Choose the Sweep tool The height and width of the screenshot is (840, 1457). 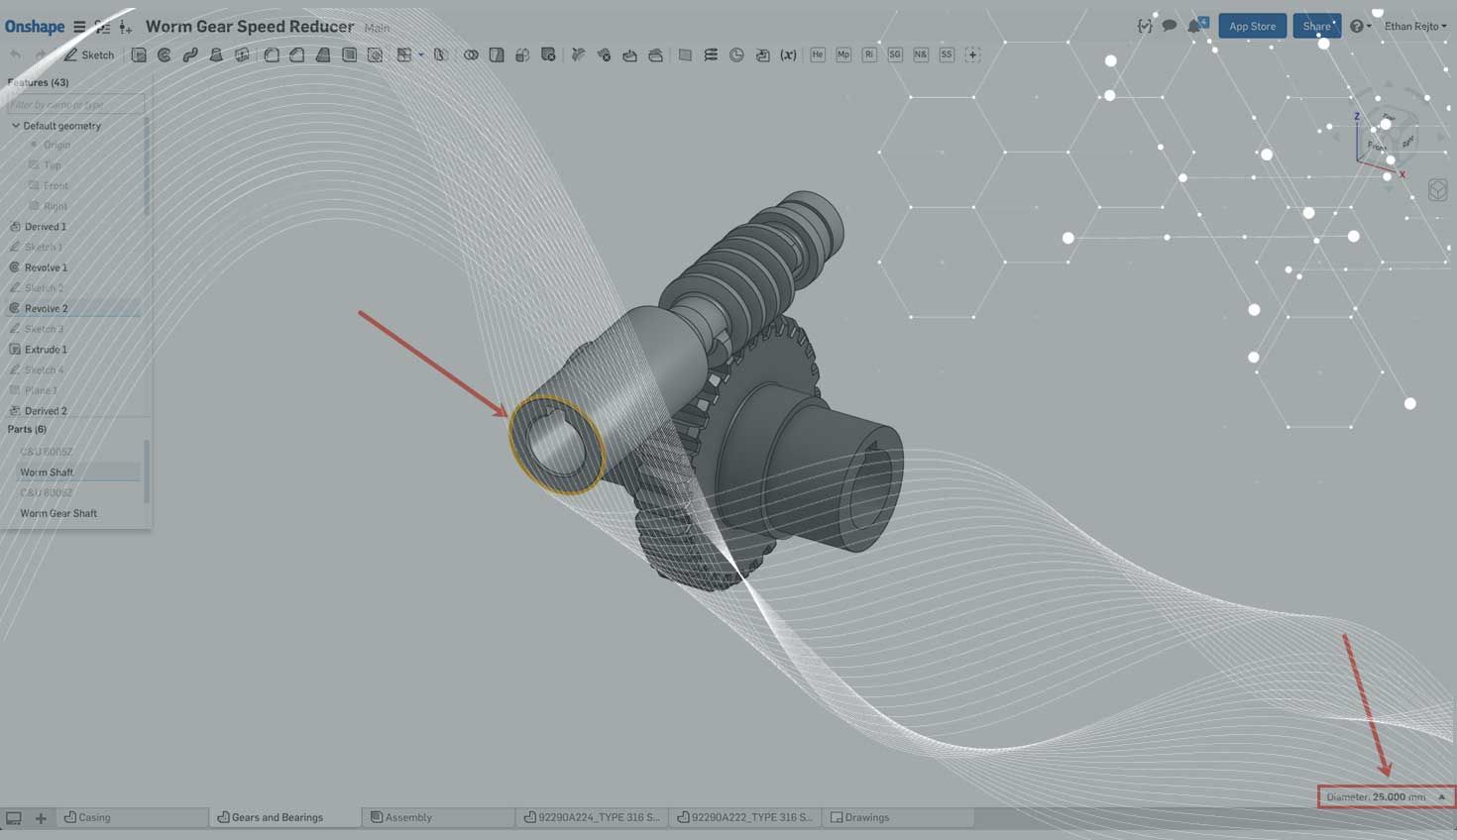point(190,55)
